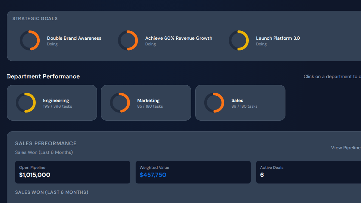Open the Engineering department card
This screenshot has height=203, width=361.
(x=52, y=103)
